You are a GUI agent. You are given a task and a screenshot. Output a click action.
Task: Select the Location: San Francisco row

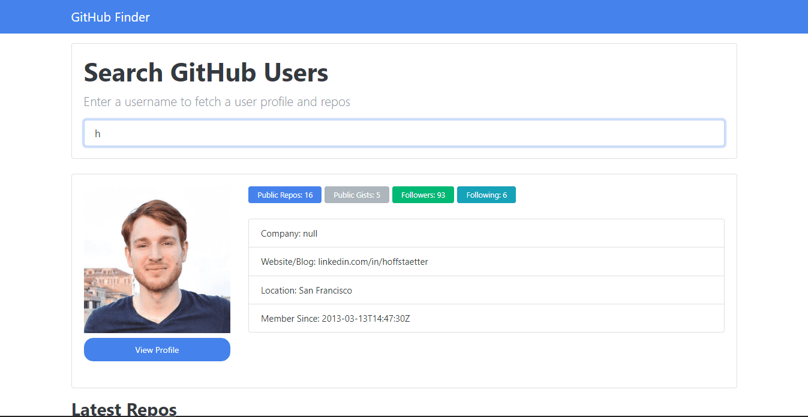[486, 290]
